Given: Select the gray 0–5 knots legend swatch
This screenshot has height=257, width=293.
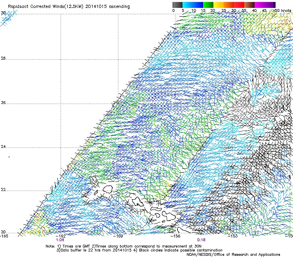Looking at the screenshot, I should coord(177,5).
